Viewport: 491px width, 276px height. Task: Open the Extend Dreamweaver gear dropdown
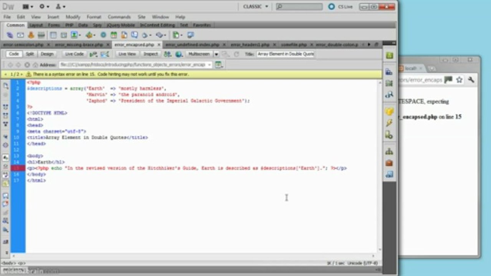[44, 7]
